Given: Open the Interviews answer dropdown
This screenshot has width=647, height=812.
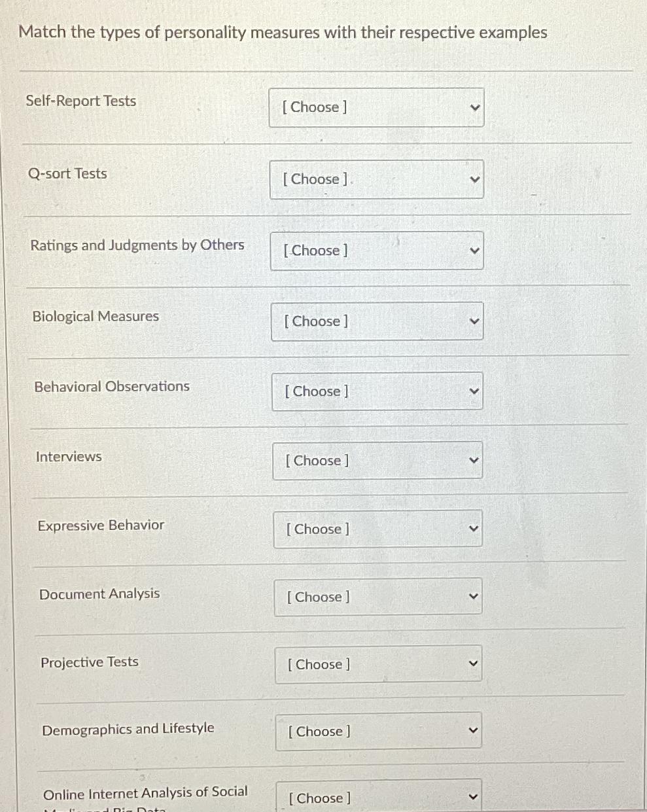Looking at the screenshot, I should point(377,461).
